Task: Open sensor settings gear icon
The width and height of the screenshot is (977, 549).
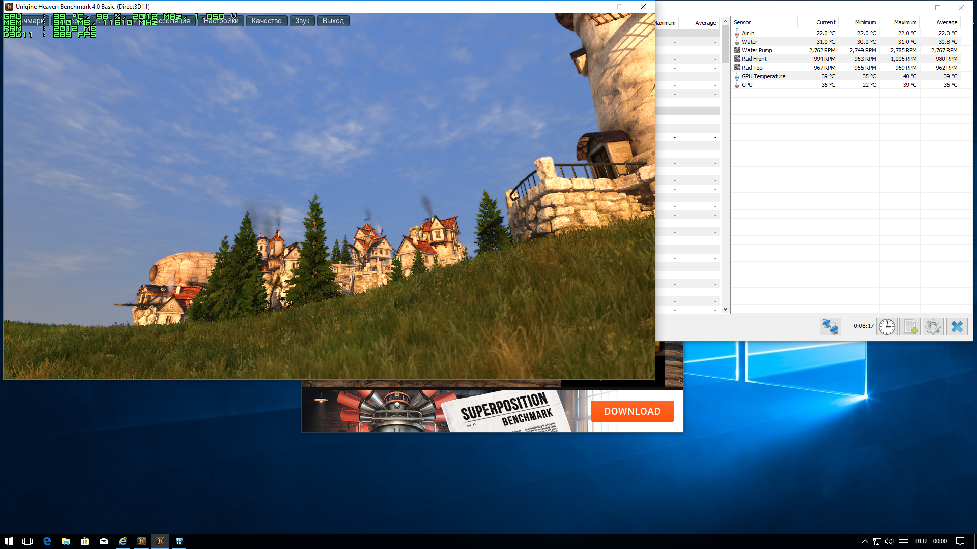Action: point(933,326)
